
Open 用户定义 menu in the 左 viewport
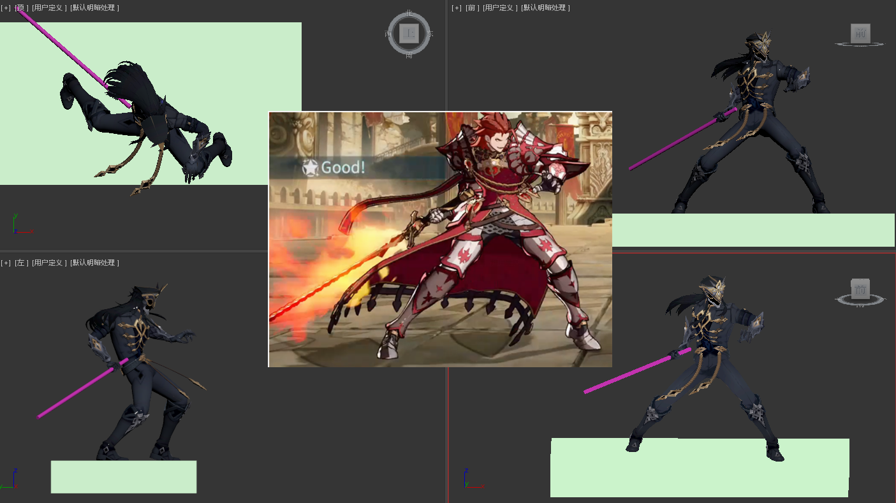[49, 263]
